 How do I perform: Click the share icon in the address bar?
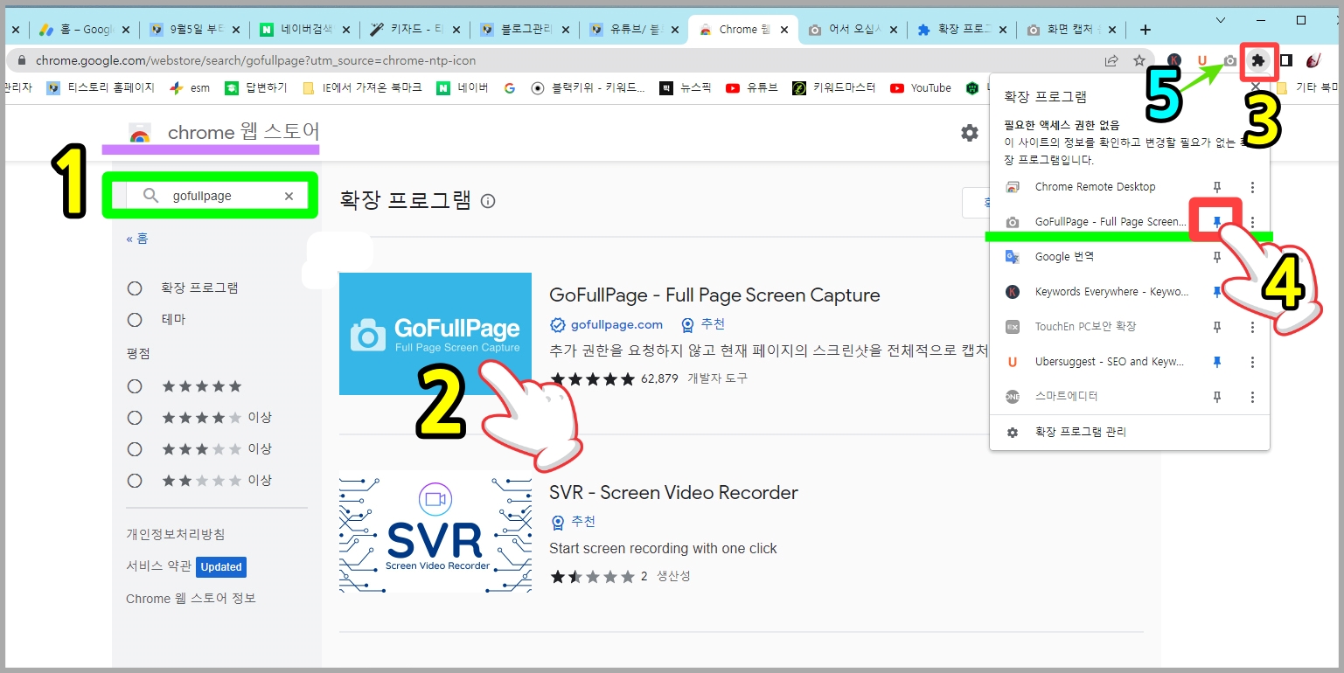[x=1111, y=60]
